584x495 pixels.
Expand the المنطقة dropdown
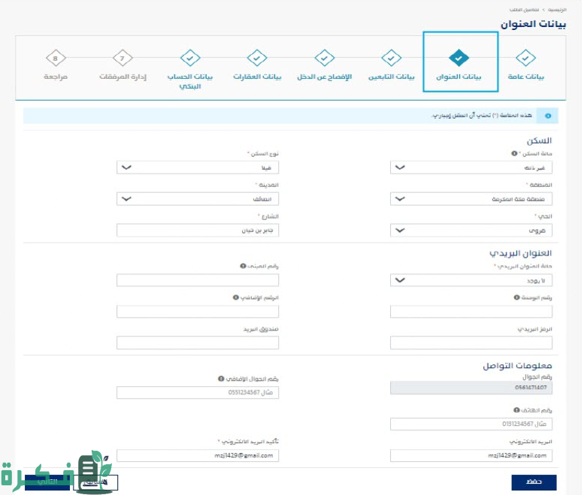(471, 199)
